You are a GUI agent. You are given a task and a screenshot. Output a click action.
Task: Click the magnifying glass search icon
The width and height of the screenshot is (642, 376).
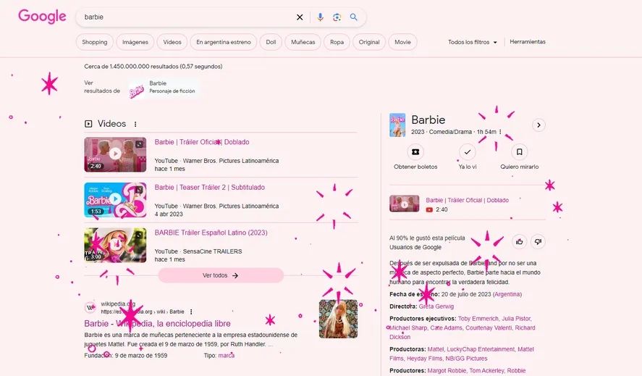pyautogui.click(x=354, y=17)
